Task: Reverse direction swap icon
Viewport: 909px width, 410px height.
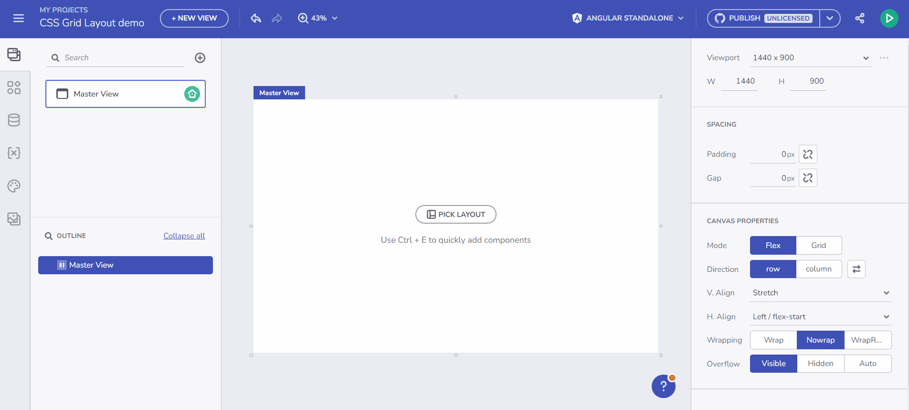Action: pyautogui.click(x=856, y=269)
